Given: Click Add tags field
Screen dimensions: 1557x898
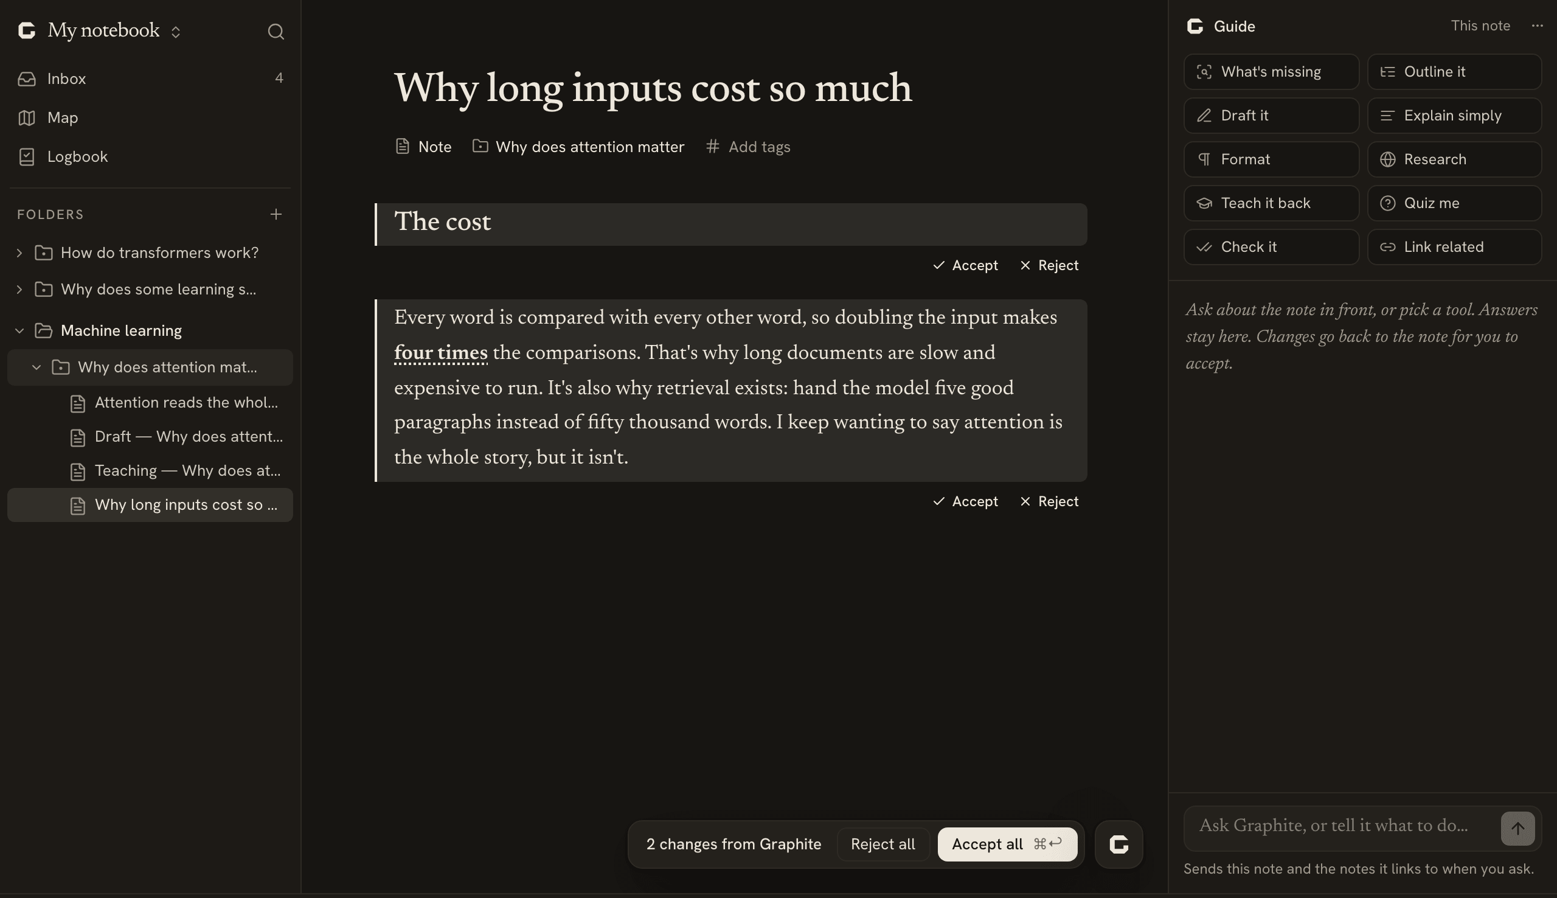Looking at the screenshot, I should click(x=748, y=147).
